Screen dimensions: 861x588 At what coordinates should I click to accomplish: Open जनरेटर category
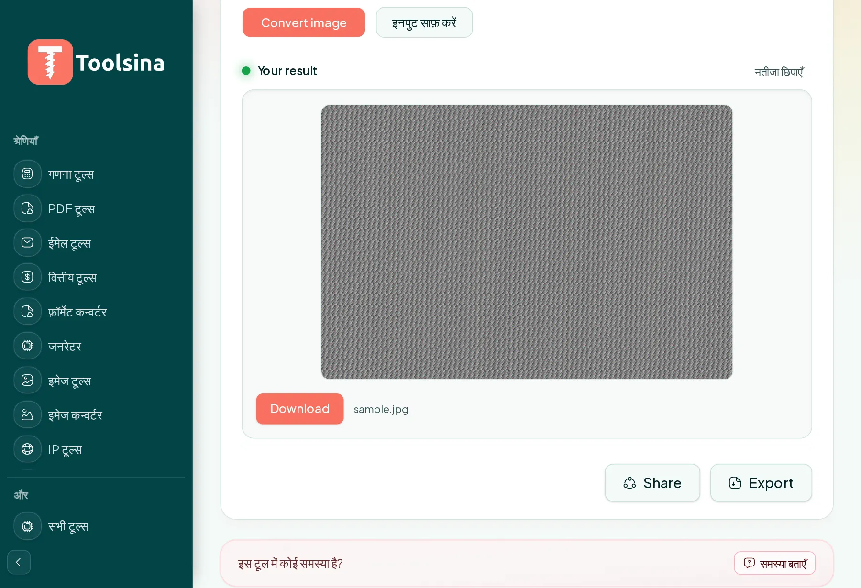tap(96, 346)
